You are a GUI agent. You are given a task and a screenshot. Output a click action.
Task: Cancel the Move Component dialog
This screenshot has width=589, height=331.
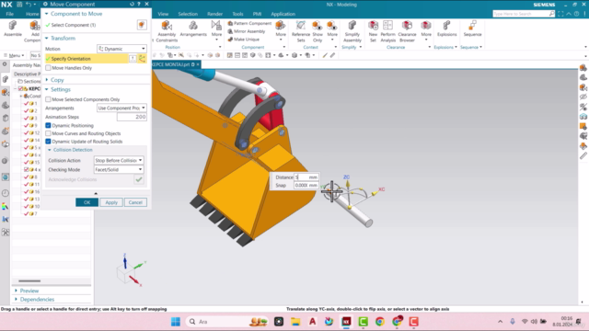135,202
